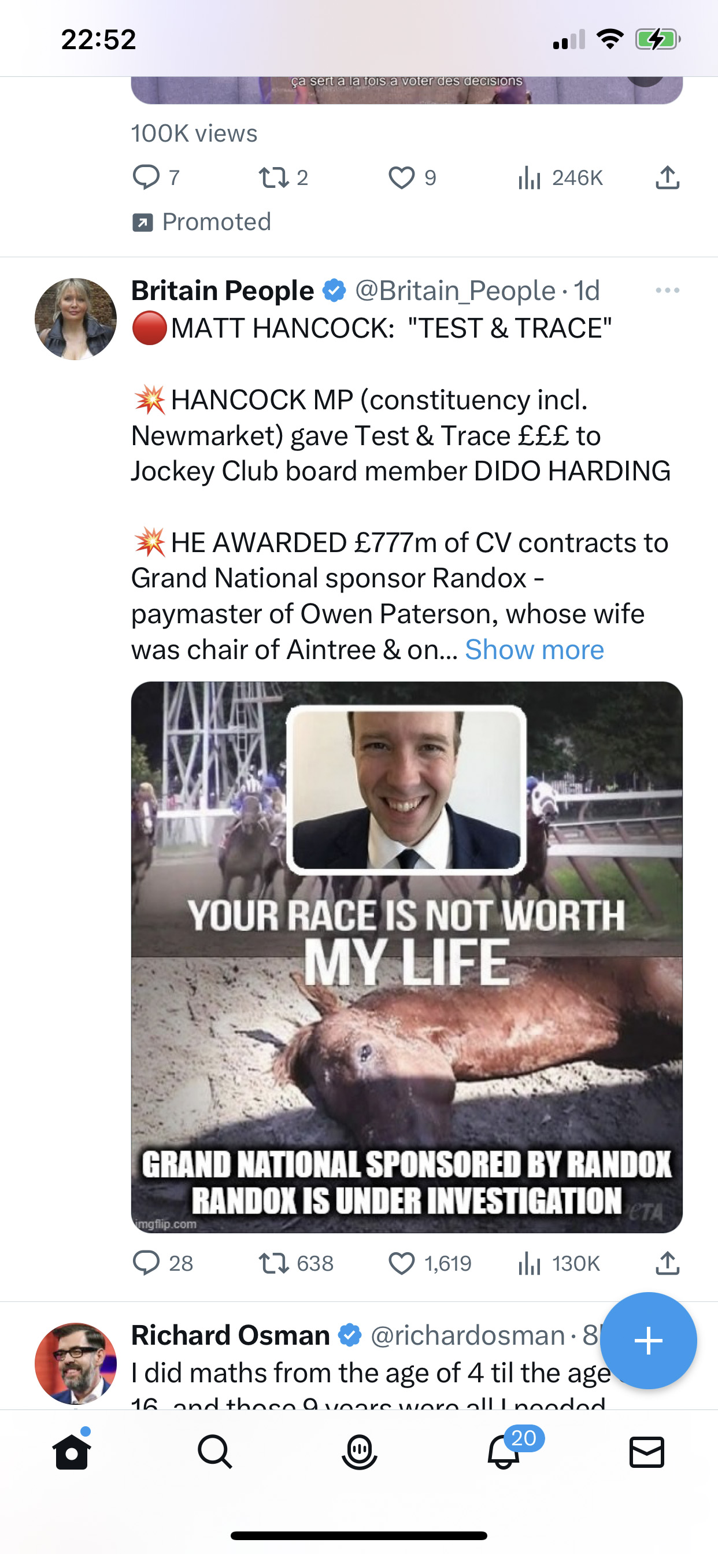This screenshot has height=1554, width=718.
Task: Open the Messages envelope tab
Action: [x=647, y=1452]
